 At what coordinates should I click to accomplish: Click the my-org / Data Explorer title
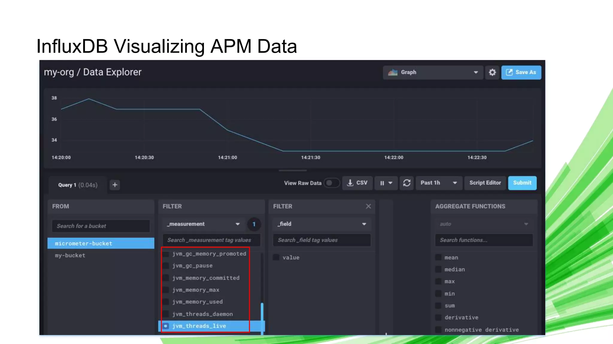(92, 72)
